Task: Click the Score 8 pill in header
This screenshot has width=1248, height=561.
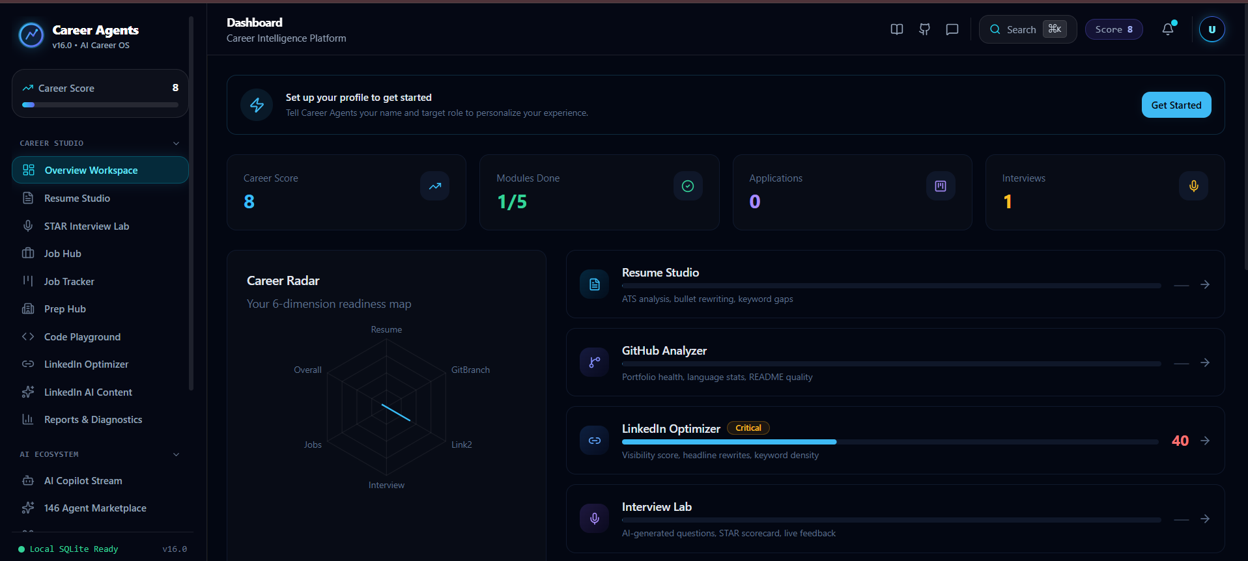Action: pyautogui.click(x=1114, y=29)
